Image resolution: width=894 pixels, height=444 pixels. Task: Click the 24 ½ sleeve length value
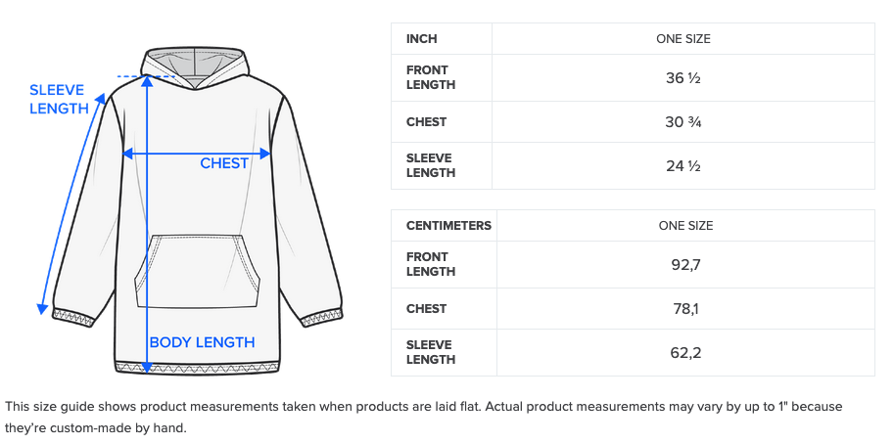[x=682, y=166]
